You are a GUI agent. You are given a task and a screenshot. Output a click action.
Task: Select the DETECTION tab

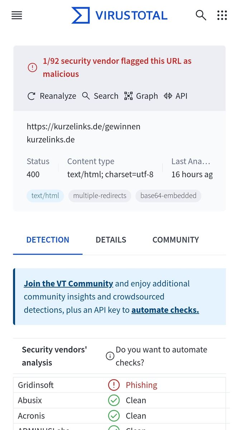48,240
